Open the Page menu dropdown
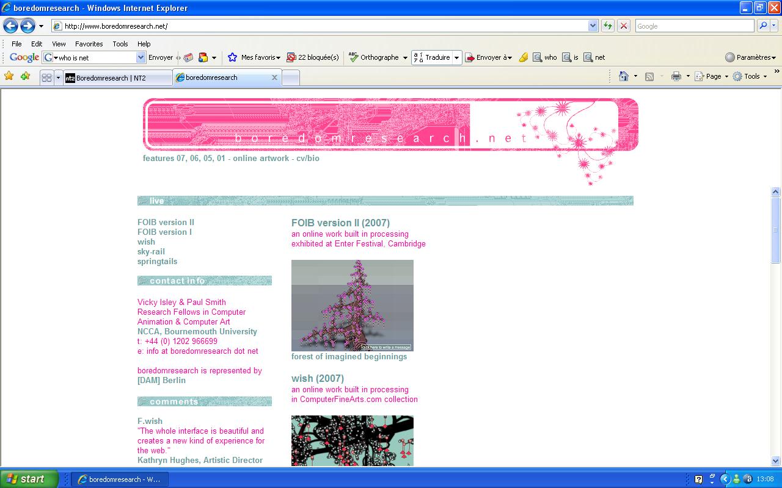This screenshot has width=782, height=488. pos(712,76)
